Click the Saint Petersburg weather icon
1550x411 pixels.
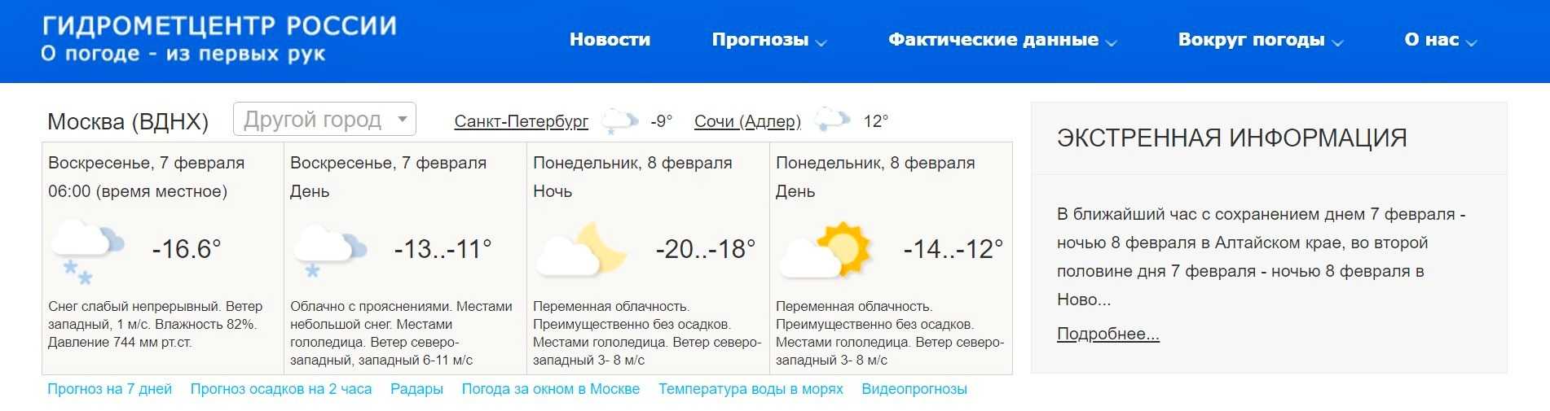(619, 121)
